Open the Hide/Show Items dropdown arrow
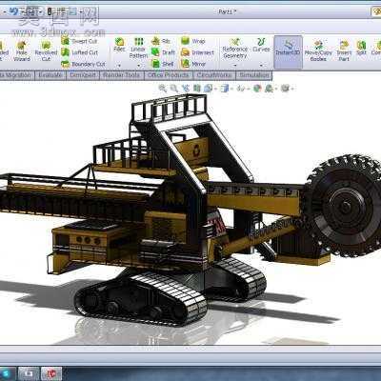This screenshot has height=381, width=381. coord(248,89)
